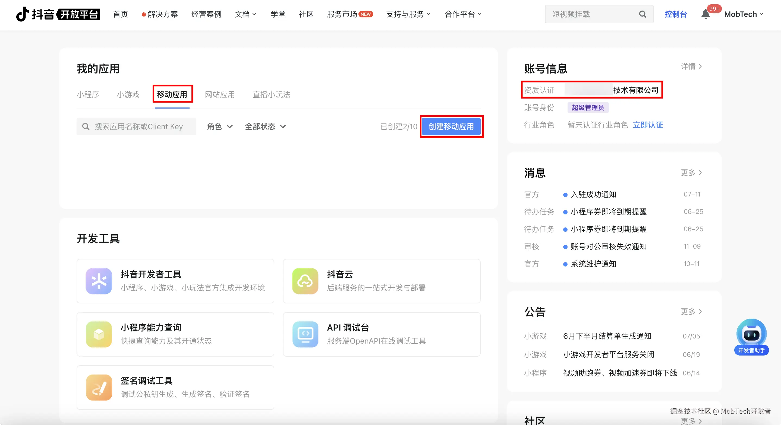Click the Douyin Cloud green icon
The height and width of the screenshot is (425, 781).
(305, 281)
